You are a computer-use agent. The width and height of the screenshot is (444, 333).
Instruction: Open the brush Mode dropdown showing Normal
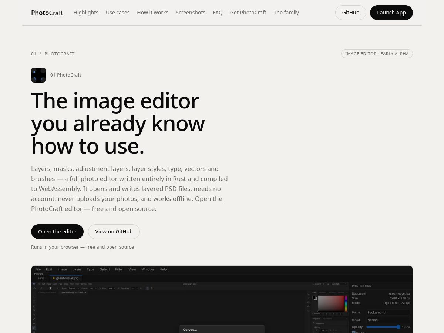pyautogui.click(x=74, y=288)
